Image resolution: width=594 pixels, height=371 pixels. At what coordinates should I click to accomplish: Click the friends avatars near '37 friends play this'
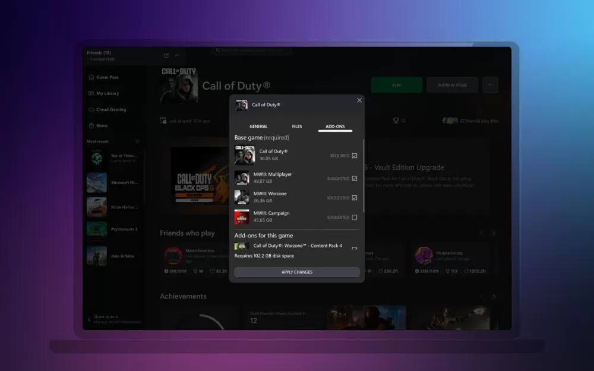point(450,121)
